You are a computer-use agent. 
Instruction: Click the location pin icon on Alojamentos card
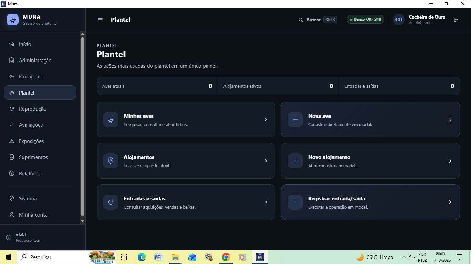111,161
